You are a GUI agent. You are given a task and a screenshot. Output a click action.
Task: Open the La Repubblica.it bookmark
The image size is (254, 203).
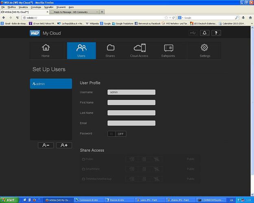click(x=71, y=24)
